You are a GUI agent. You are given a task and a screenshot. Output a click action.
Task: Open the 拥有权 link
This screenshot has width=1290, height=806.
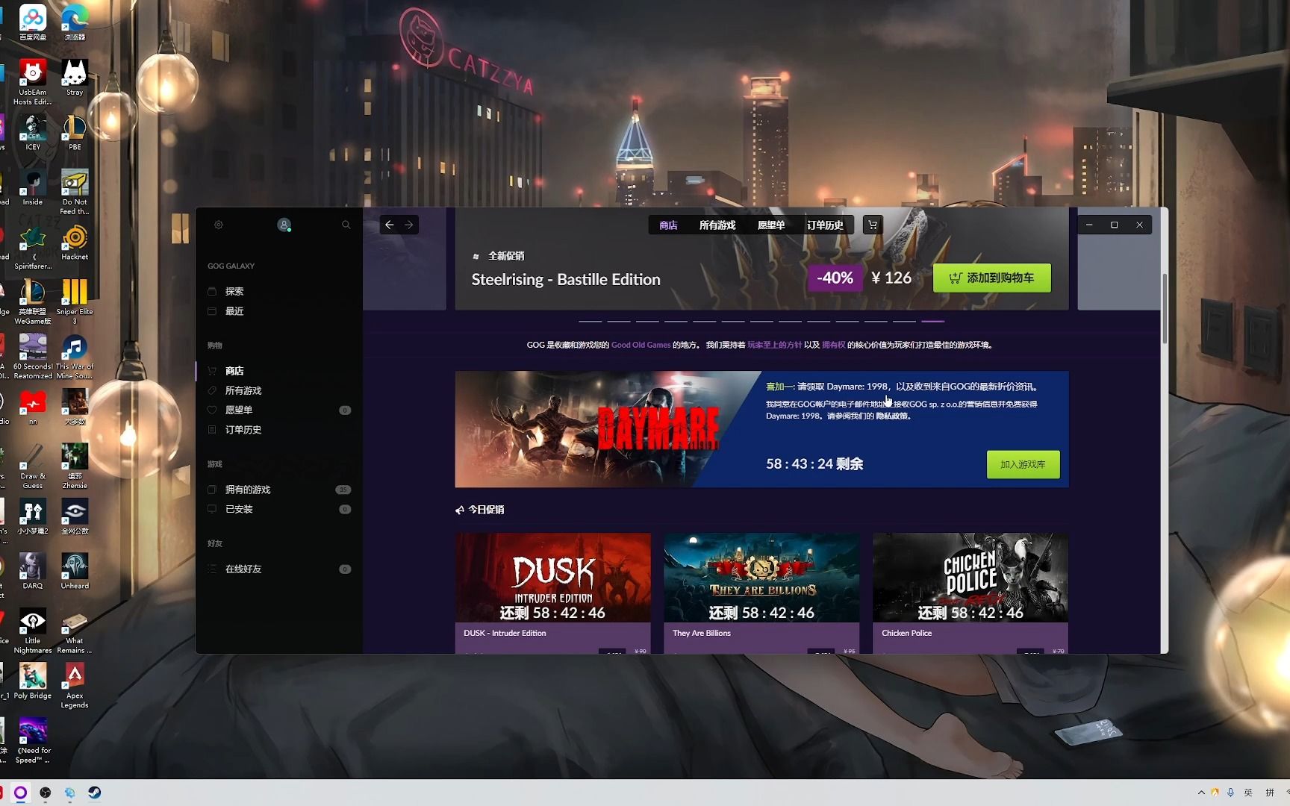pos(833,345)
